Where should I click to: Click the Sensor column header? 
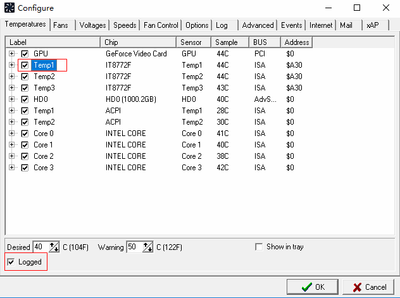pos(194,42)
